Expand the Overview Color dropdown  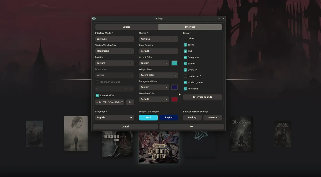click(154, 99)
